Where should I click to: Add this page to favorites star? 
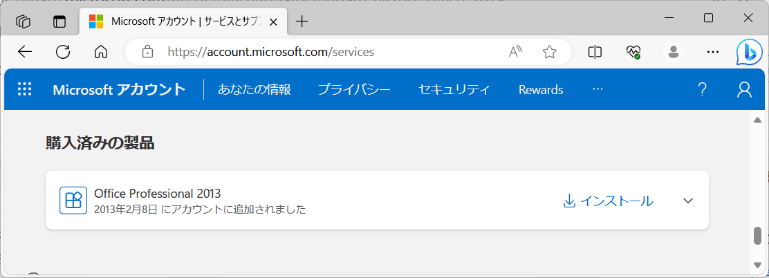coord(549,51)
